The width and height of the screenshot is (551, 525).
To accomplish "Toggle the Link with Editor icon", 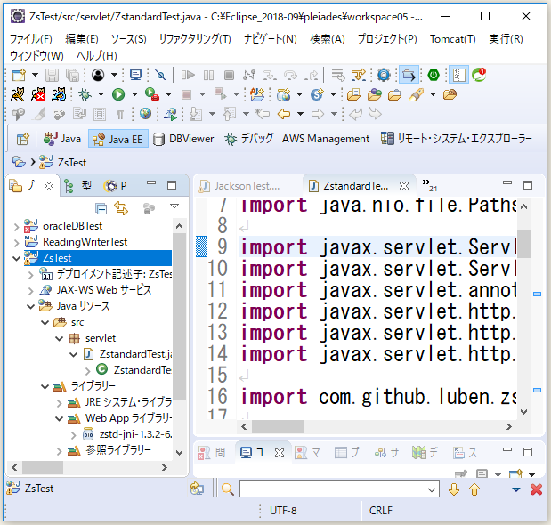I will [121, 208].
